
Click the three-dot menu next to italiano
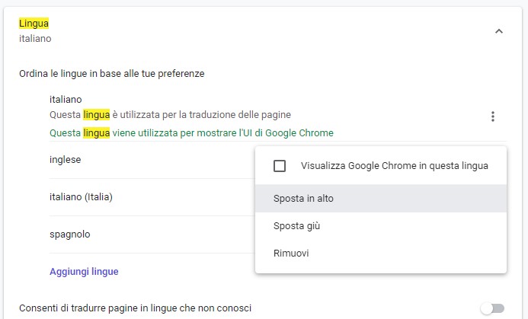pos(493,116)
